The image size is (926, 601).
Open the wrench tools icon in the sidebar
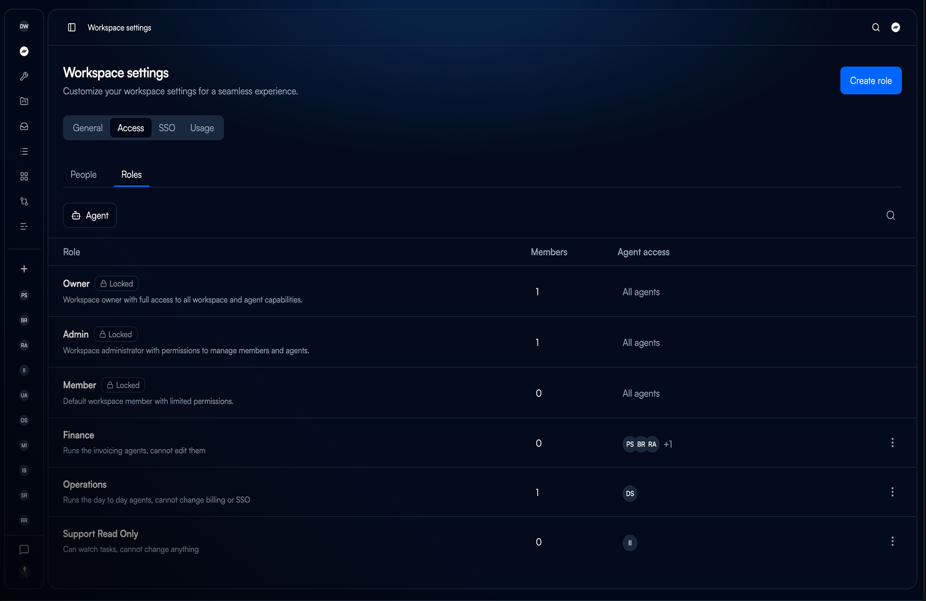point(24,76)
